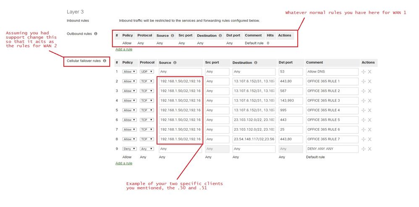
Task: Delete the DENY ANY ANY rule
Action: pos(370,149)
